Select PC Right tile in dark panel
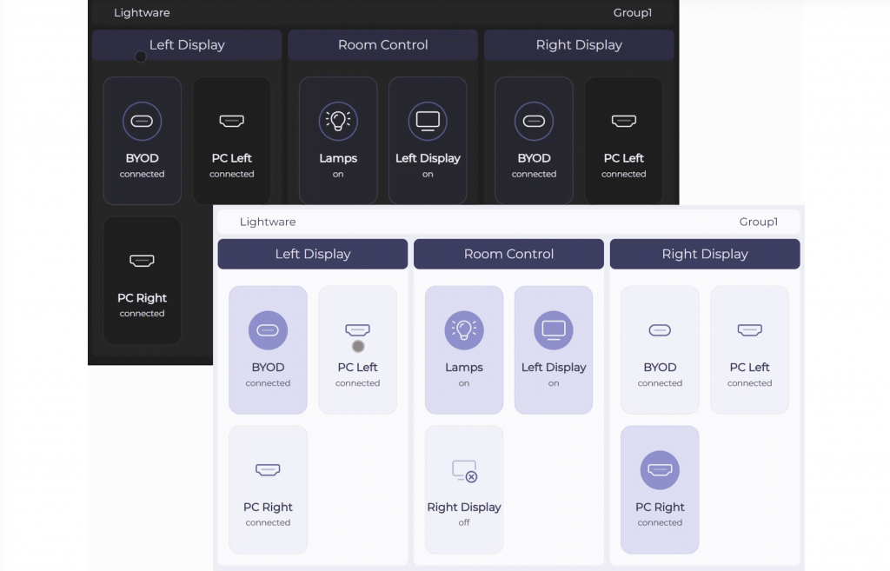 click(142, 281)
